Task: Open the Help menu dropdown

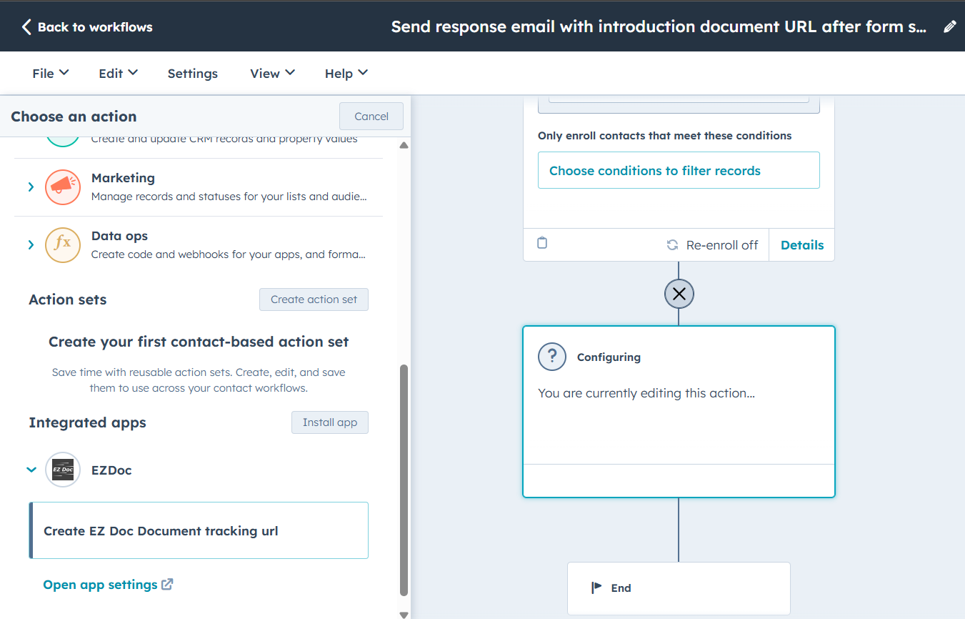Action: click(346, 73)
